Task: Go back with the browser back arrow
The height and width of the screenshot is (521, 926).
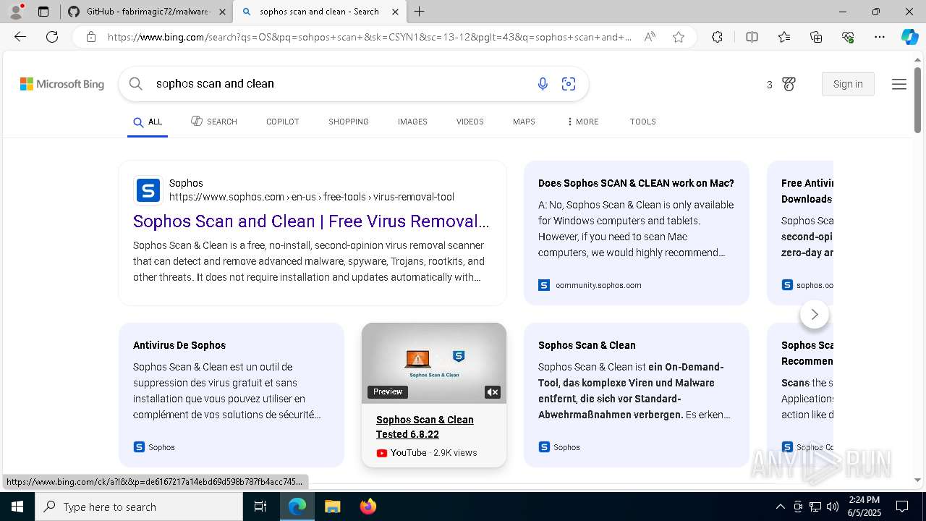Action: (x=20, y=37)
